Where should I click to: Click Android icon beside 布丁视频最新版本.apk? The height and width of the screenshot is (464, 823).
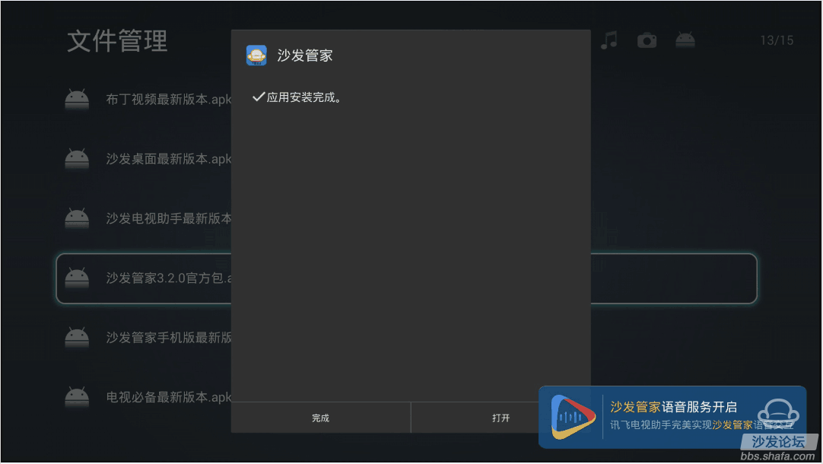[77, 99]
